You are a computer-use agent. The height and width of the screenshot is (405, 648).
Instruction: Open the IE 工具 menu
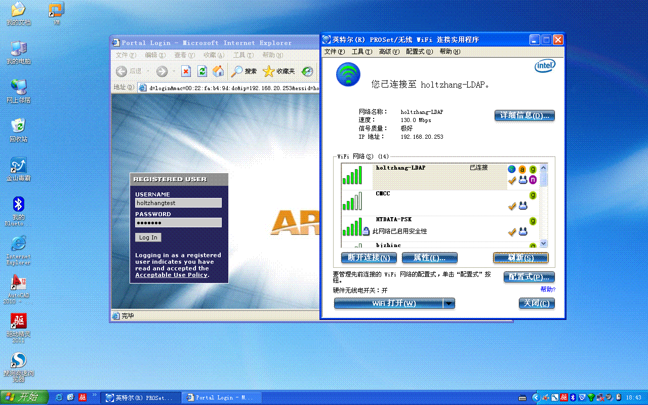pyautogui.click(x=243, y=55)
